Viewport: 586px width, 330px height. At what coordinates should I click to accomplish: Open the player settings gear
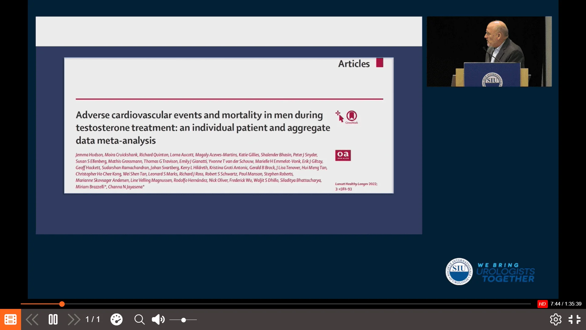[555, 320]
